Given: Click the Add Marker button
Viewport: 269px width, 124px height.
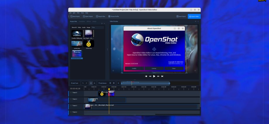Looking at the screenshot, I should (103, 83).
